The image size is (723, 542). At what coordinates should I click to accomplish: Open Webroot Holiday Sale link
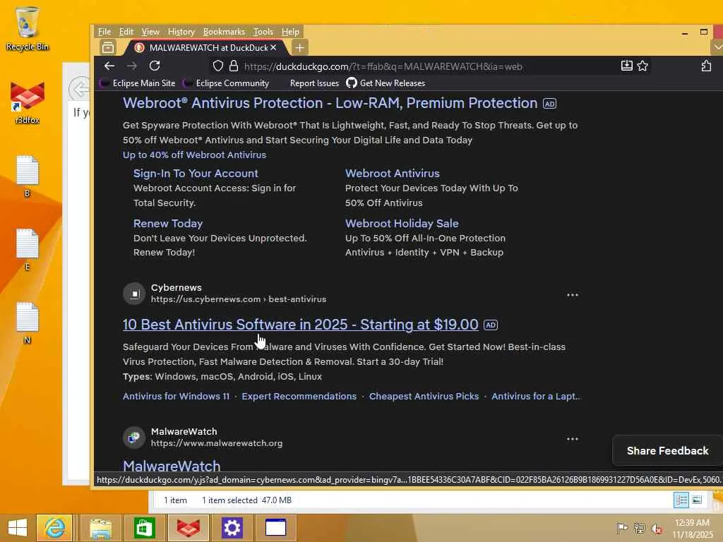point(402,224)
